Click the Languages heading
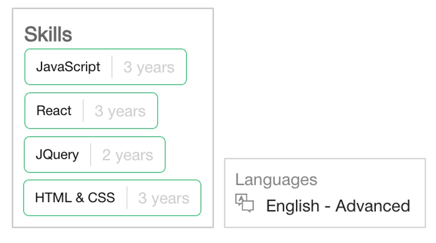 (276, 179)
